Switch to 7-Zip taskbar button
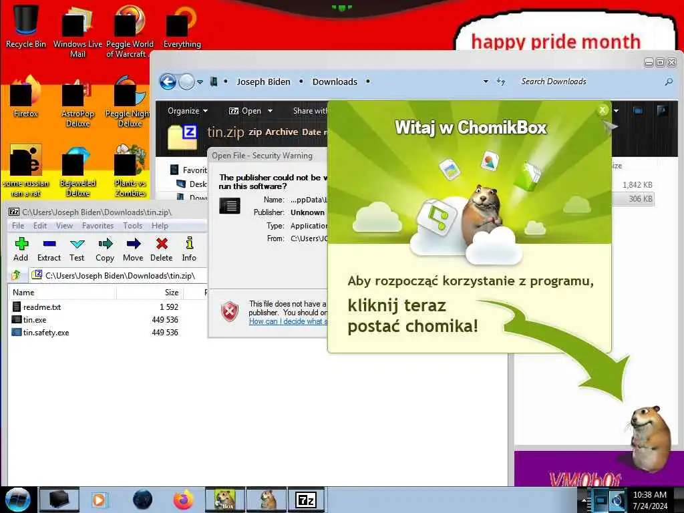684x513 pixels. click(305, 500)
